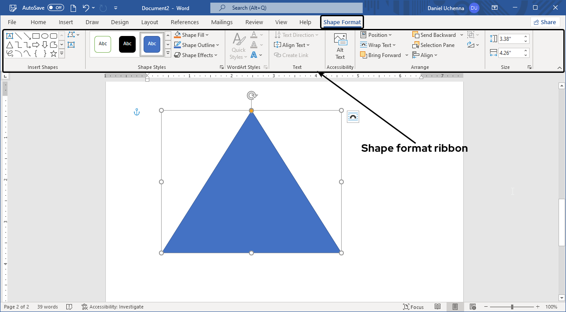Switch to the Insert ribbon tab
This screenshot has width=566, height=312.
pyautogui.click(x=66, y=22)
